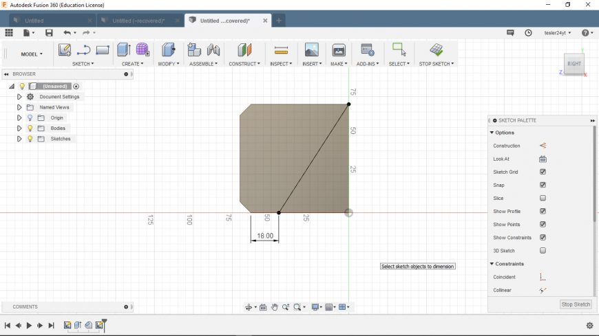Disable the Sketch Grid checkbox
The height and width of the screenshot is (336, 599).
tap(543, 172)
